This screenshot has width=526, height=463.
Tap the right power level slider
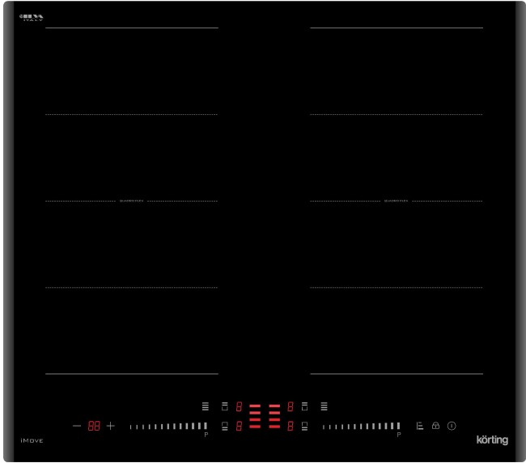(x=361, y=426)
